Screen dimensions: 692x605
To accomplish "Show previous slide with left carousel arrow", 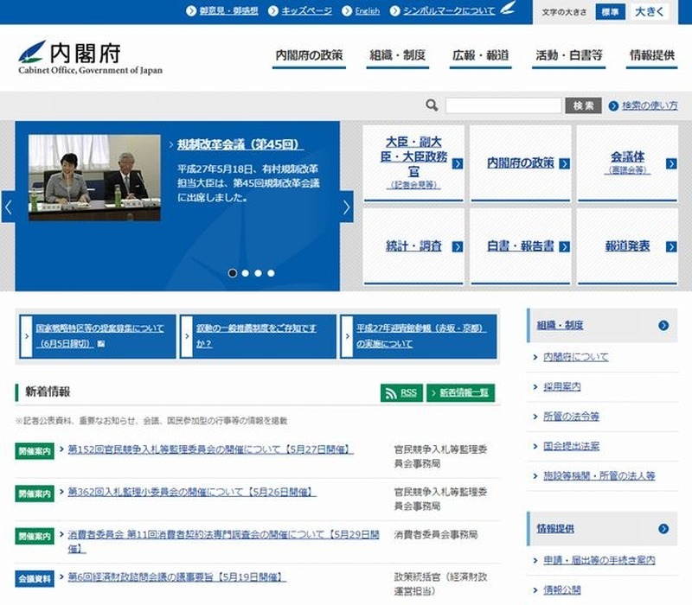I will click(x=9, y=207).
